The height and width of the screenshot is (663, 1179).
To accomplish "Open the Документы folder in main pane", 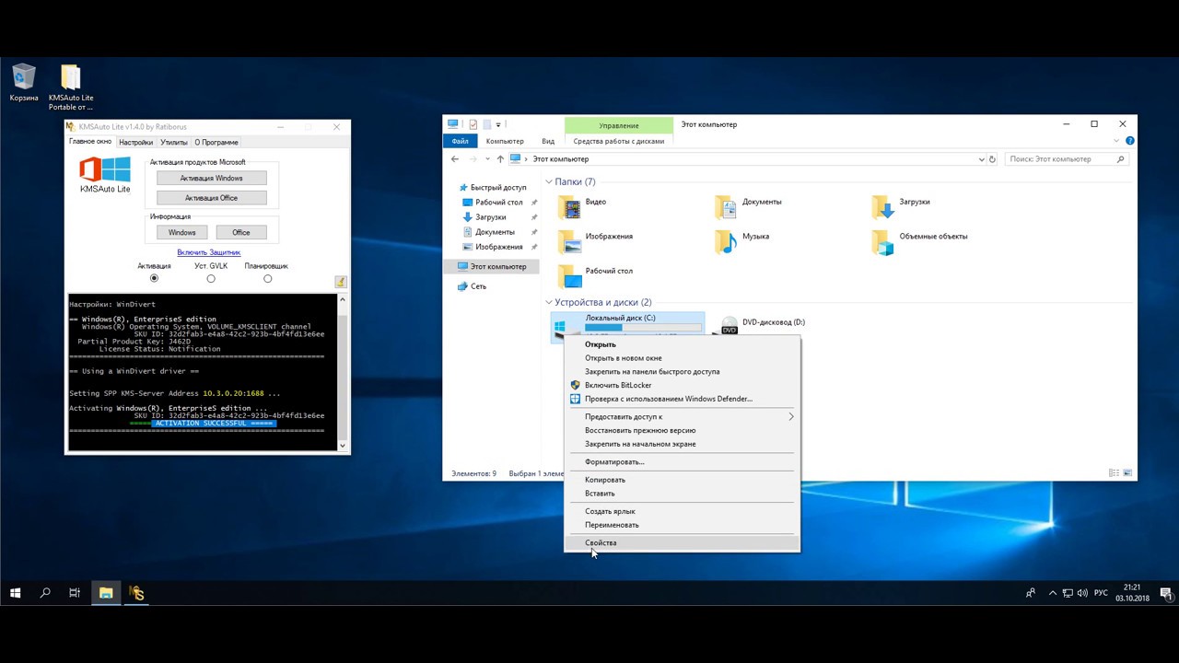I will (750, 206).
